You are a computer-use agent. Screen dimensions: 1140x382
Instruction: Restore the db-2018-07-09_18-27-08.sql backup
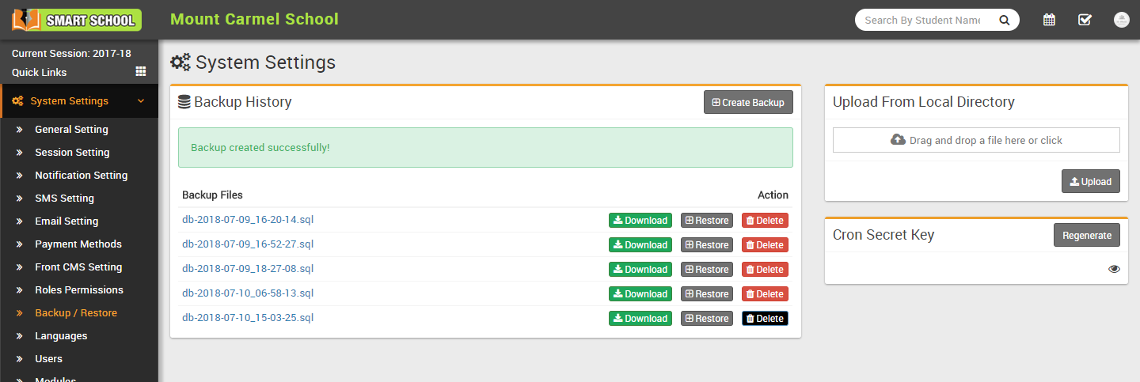pyautogui.click(x=706, y=270)
